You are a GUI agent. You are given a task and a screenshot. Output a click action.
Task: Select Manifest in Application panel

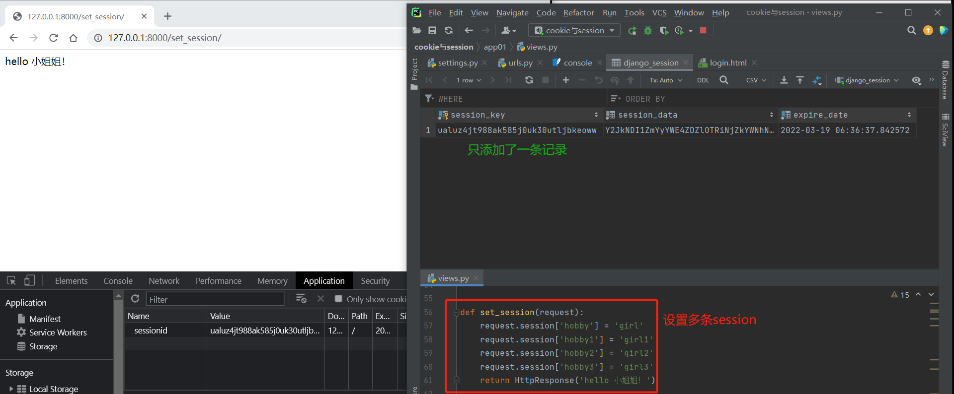click(x=45, y=319)
